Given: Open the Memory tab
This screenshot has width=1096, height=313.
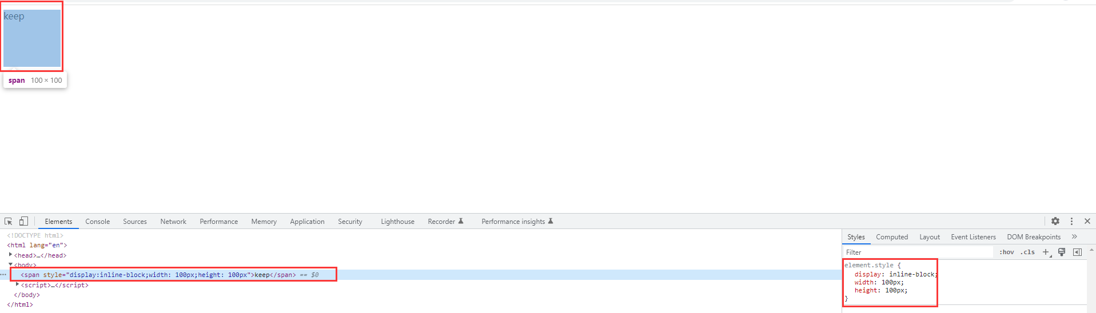Looking at the screenshot, I should point(264,222).
